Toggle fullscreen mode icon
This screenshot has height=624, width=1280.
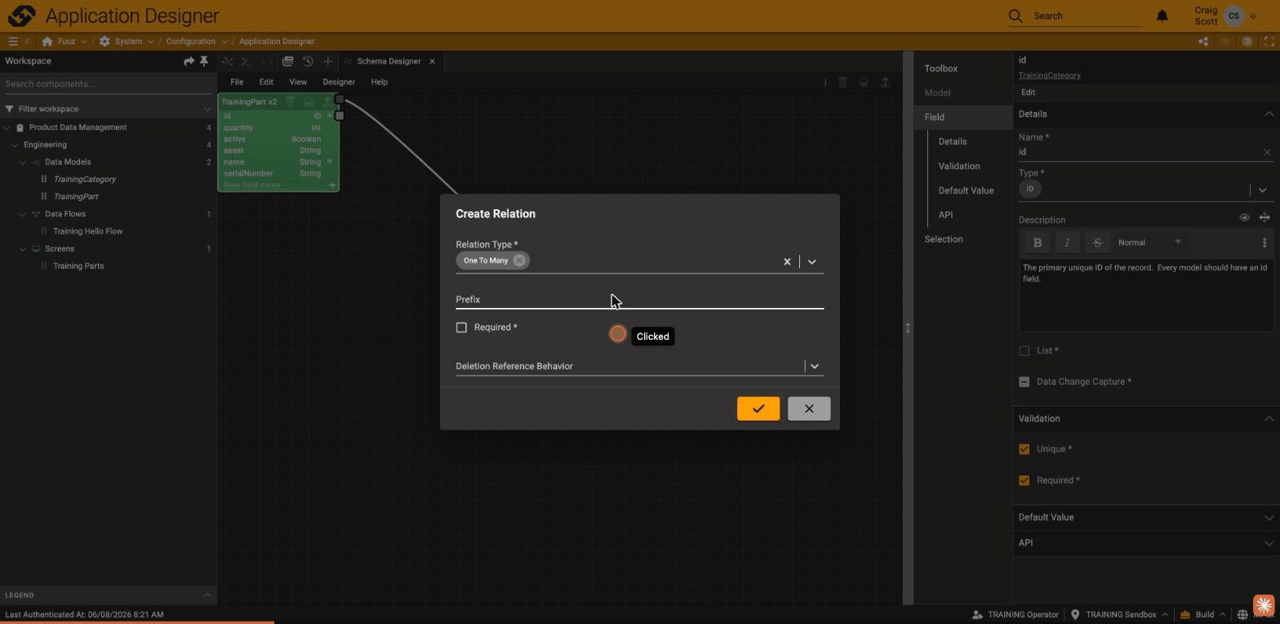coord(1269,41)
